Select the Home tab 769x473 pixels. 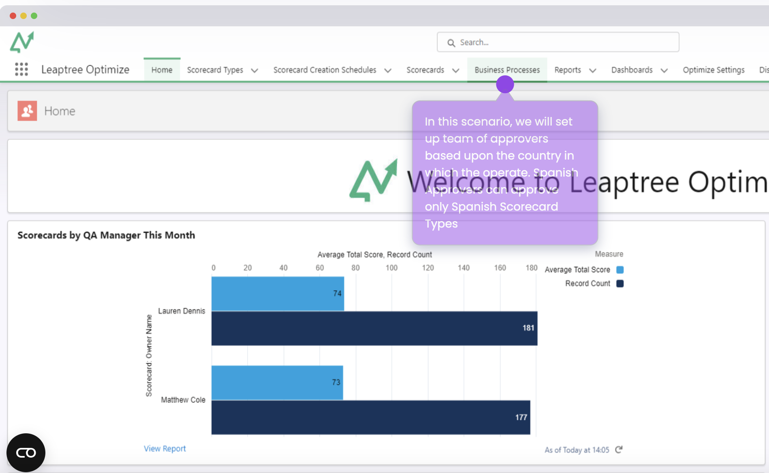162,70
